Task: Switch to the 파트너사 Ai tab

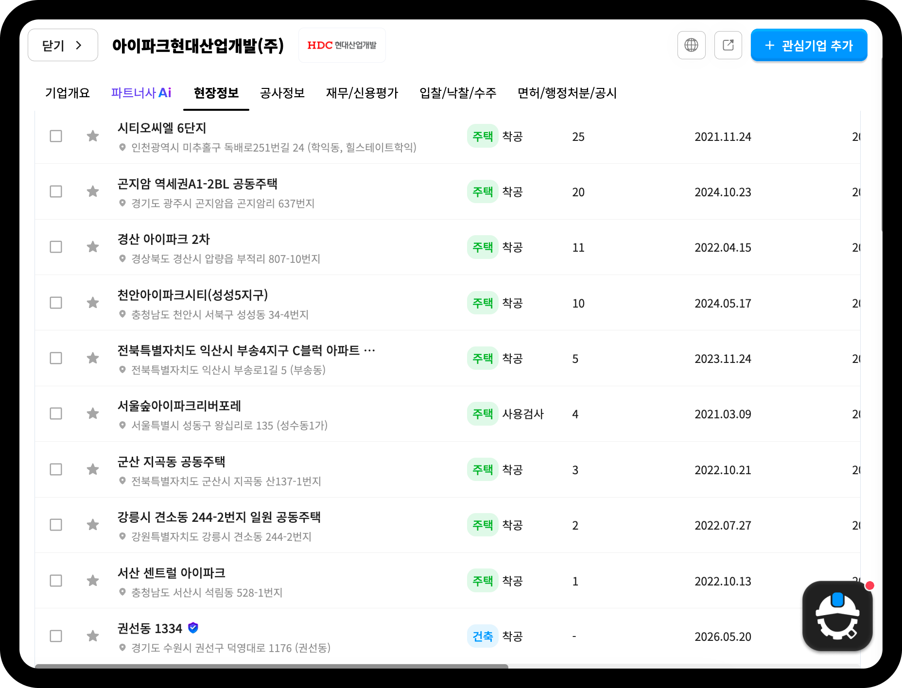Action: tap(141, 93)
